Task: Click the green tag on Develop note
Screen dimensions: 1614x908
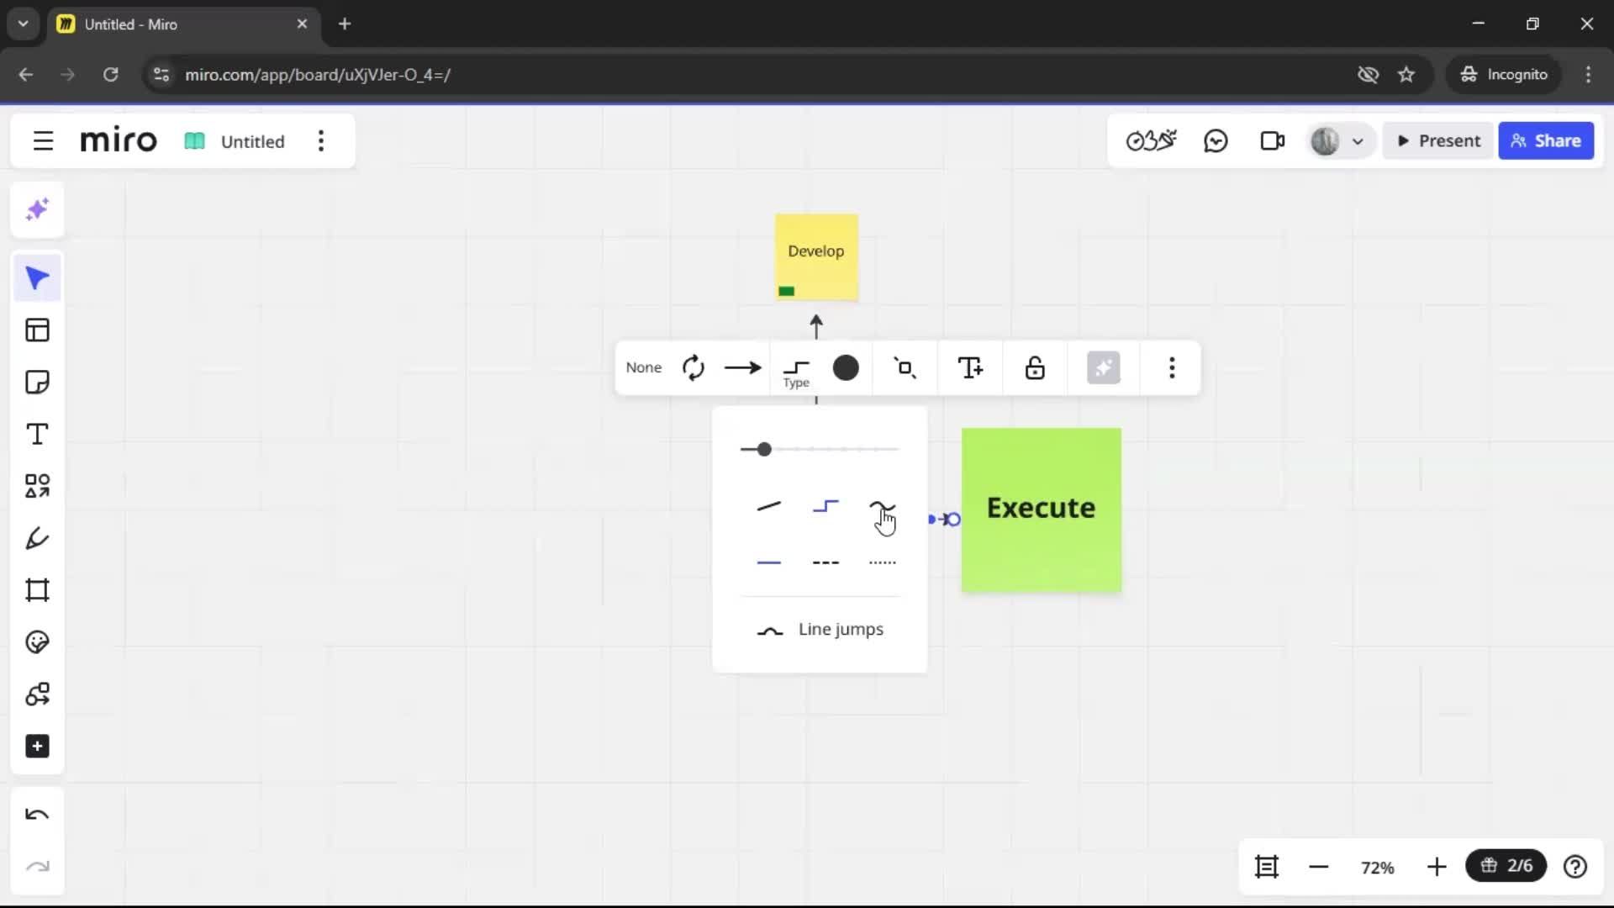Action: pyautogui.click(x=786, y=291)
